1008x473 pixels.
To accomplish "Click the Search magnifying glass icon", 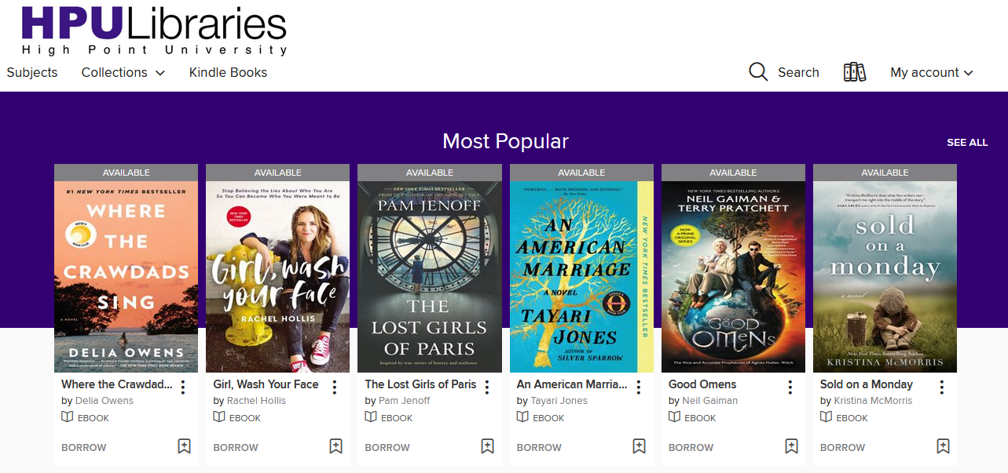I will point(757,71).
